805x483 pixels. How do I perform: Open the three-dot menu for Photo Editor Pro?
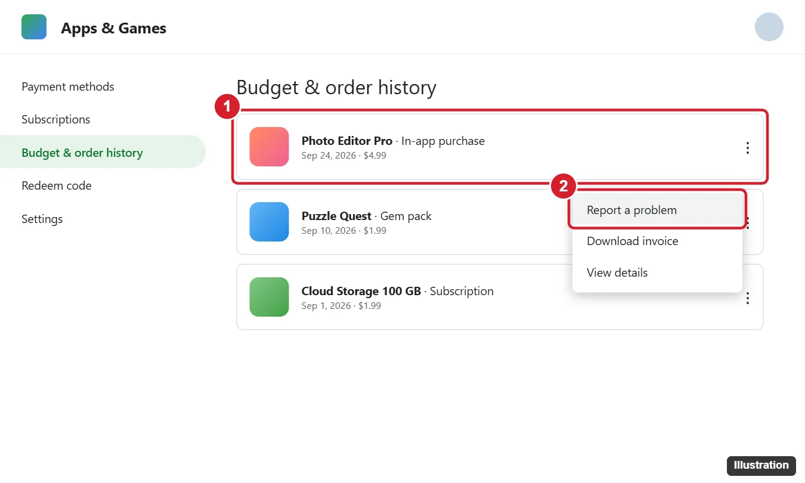pos(748,148)
